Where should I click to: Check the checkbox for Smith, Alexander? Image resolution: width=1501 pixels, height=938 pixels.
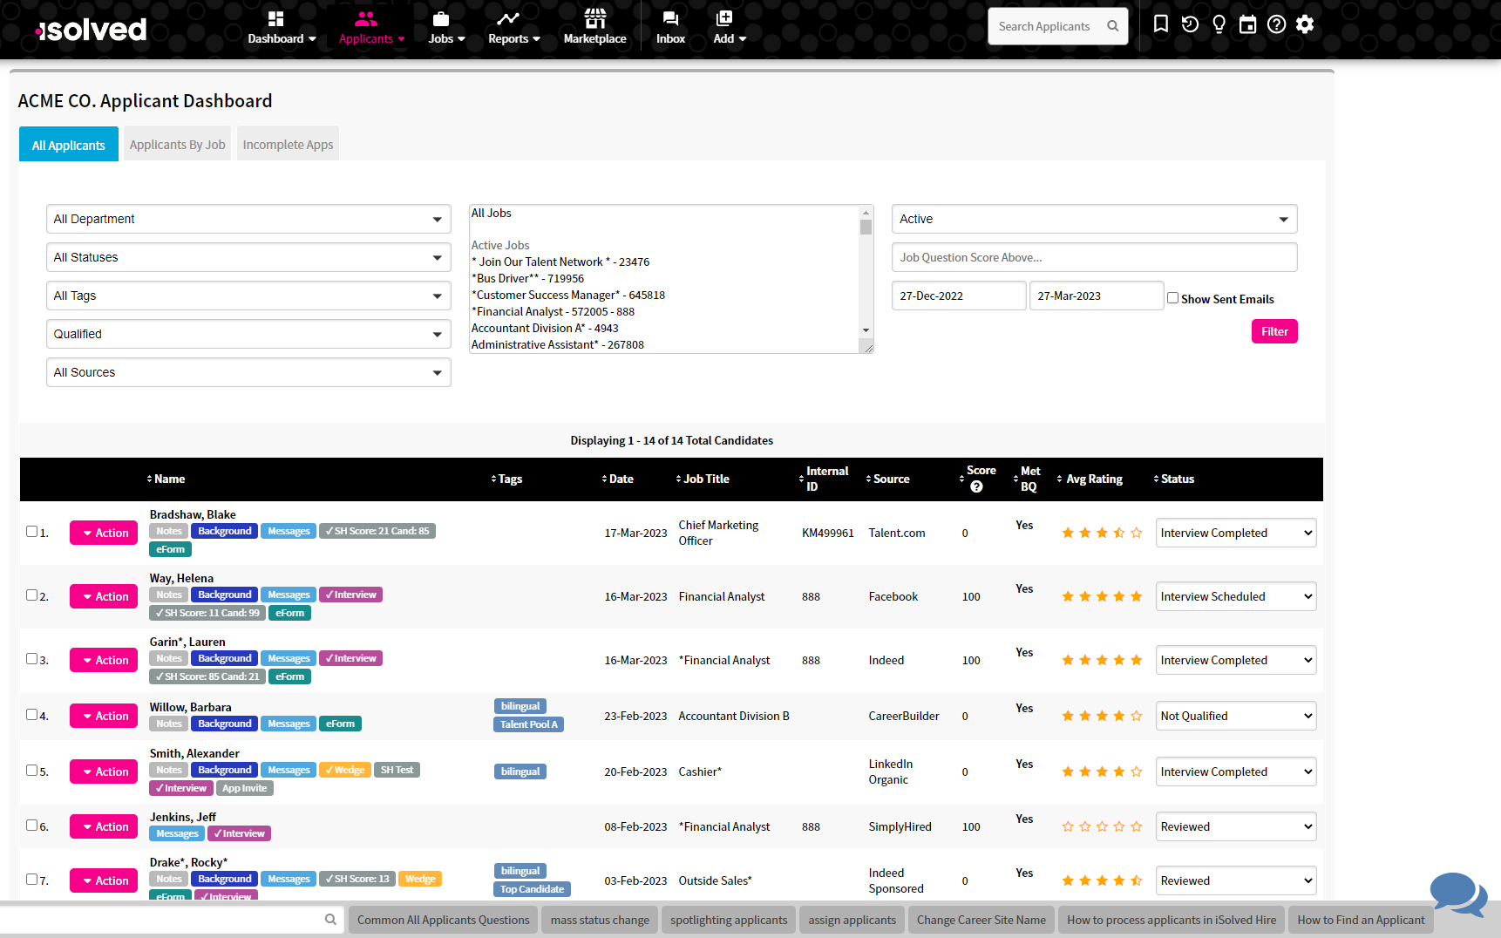[x=30, y=770]
